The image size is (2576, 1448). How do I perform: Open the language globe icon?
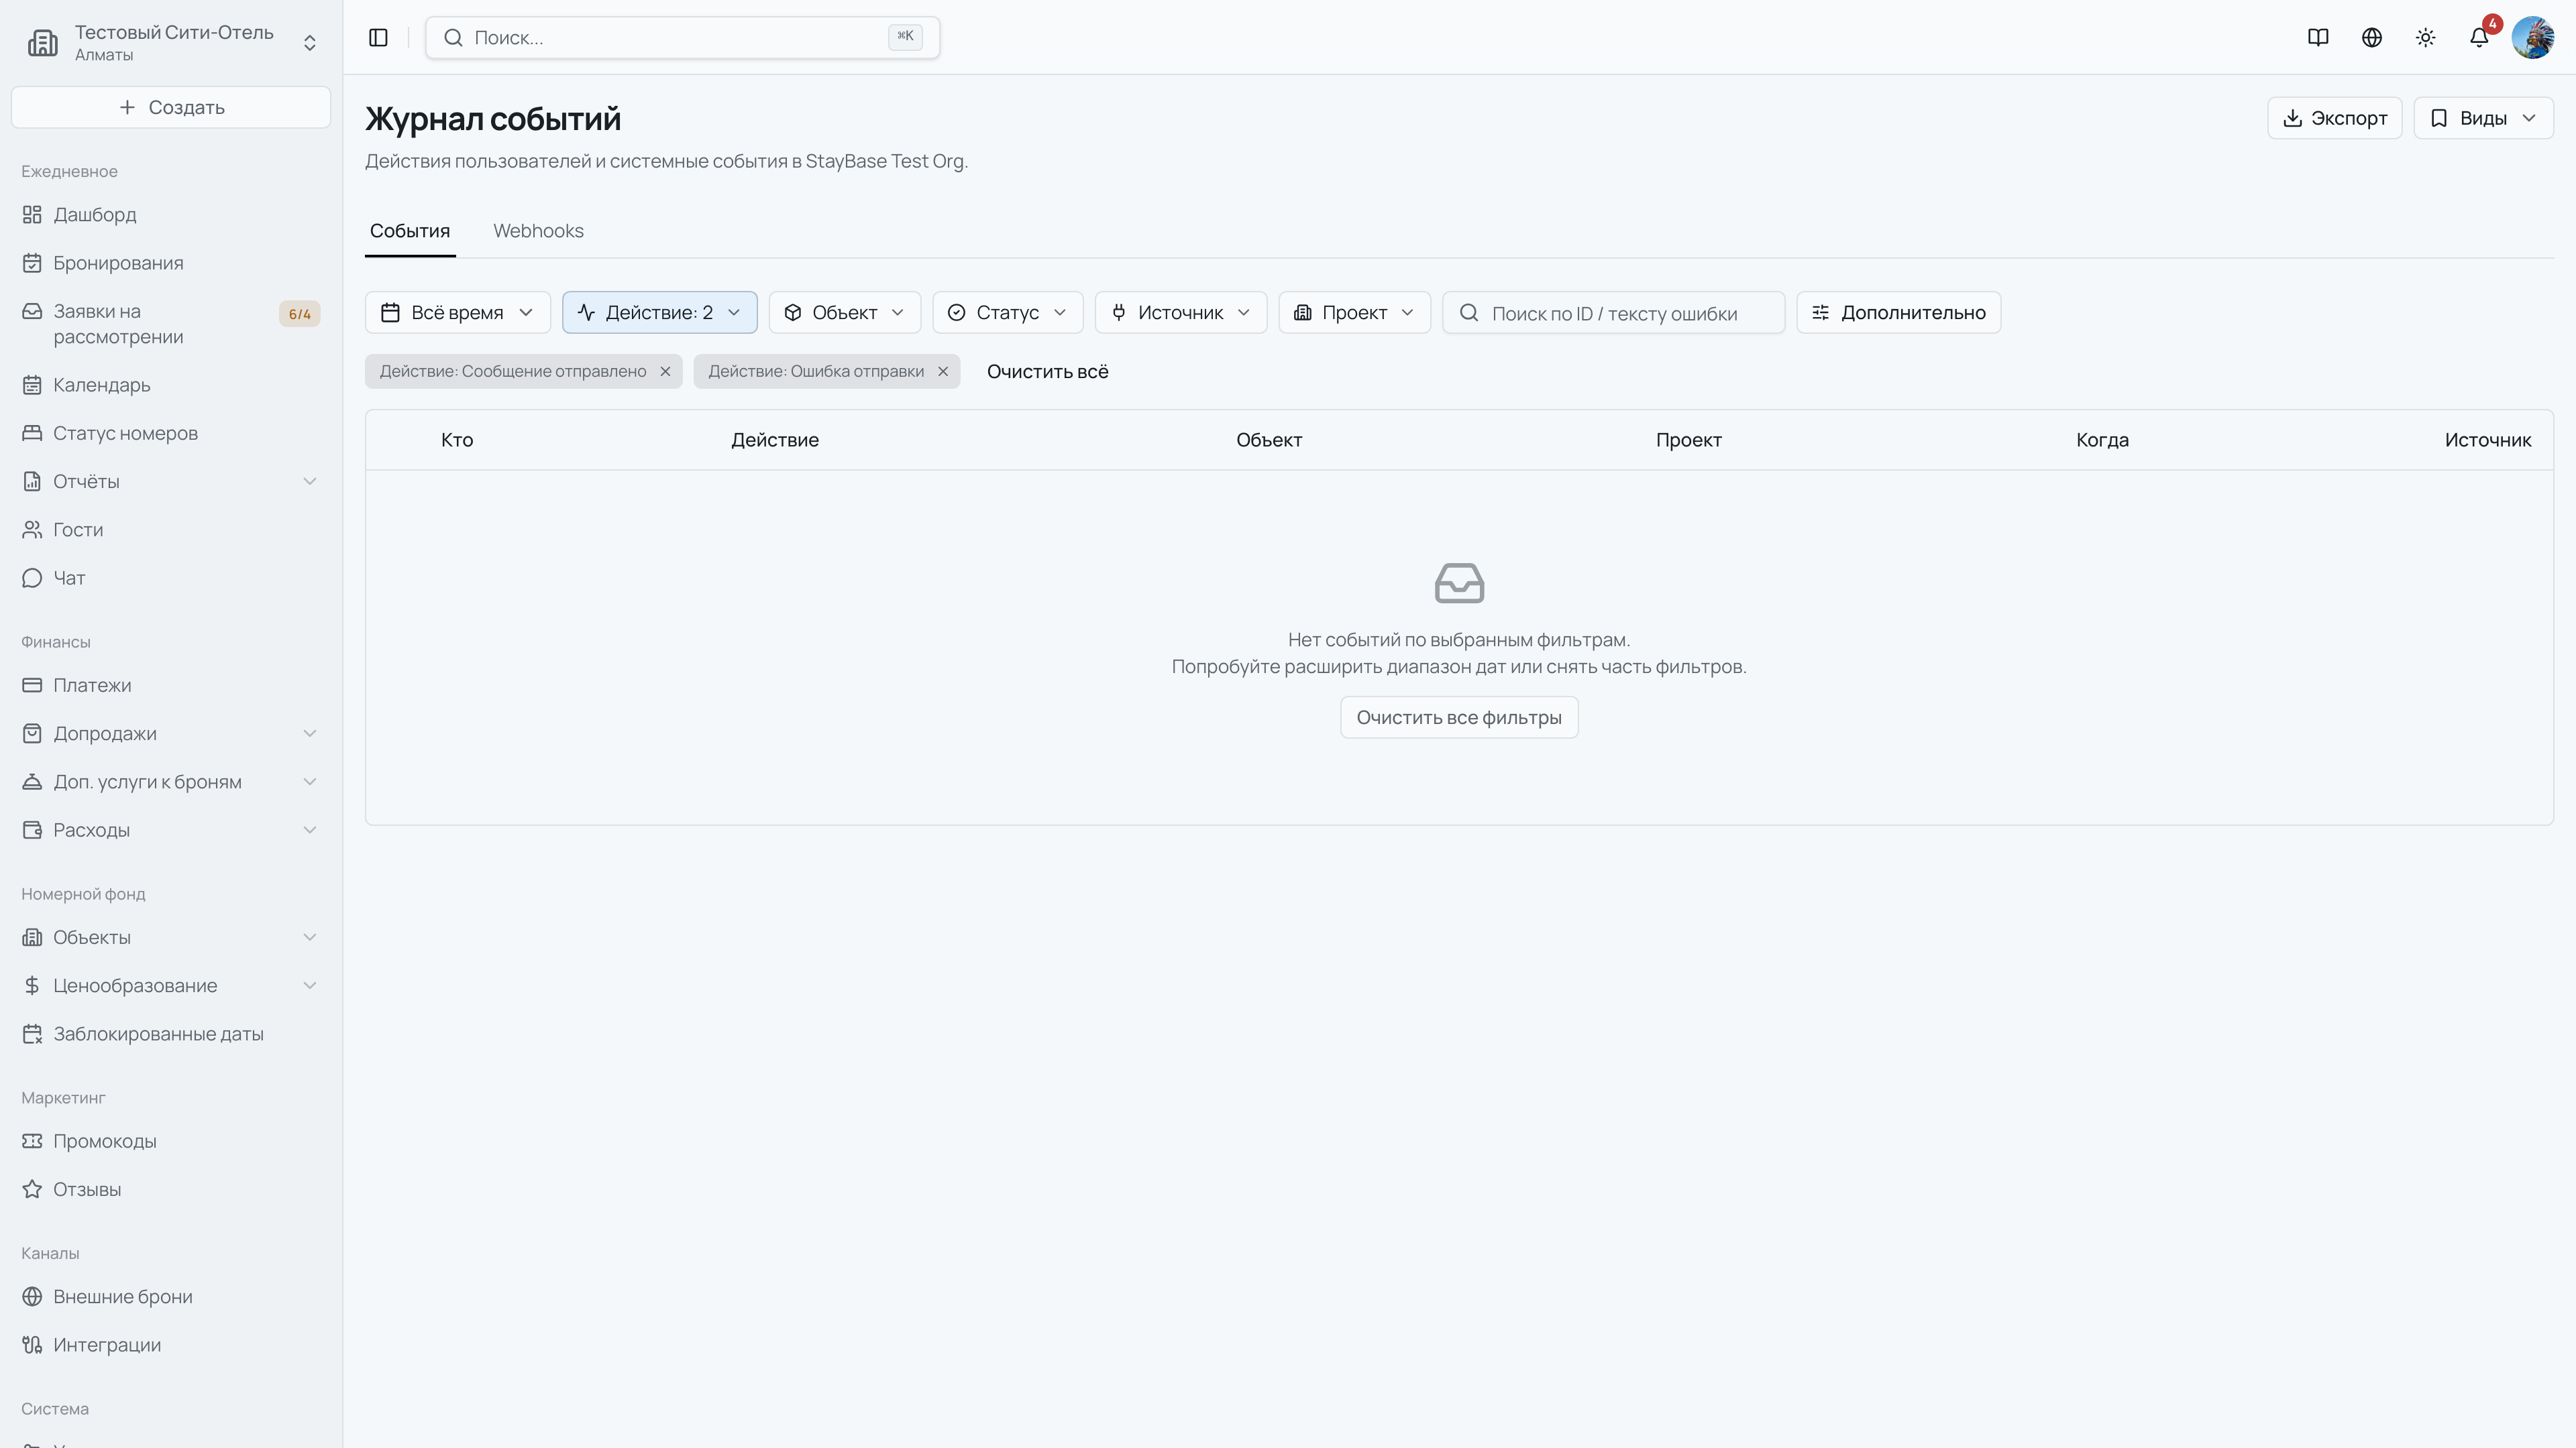pos(2372,38)
